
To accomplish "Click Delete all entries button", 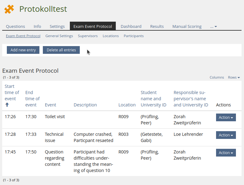I will pos(61,50).
